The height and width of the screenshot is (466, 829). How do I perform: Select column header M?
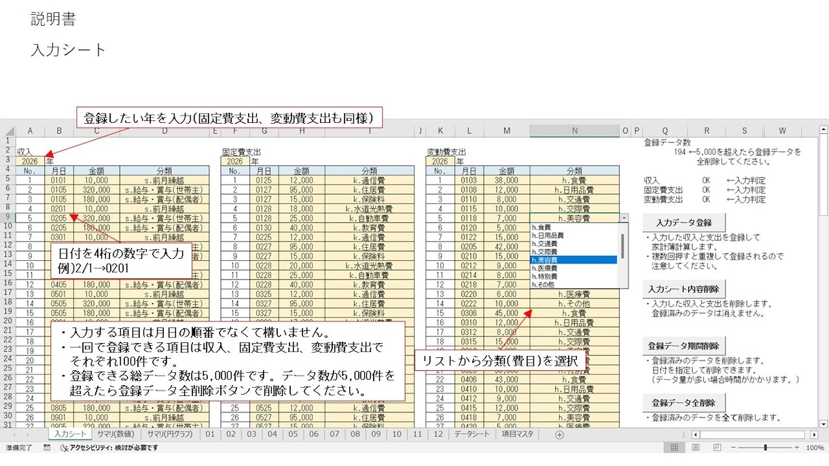pos(506,130)
